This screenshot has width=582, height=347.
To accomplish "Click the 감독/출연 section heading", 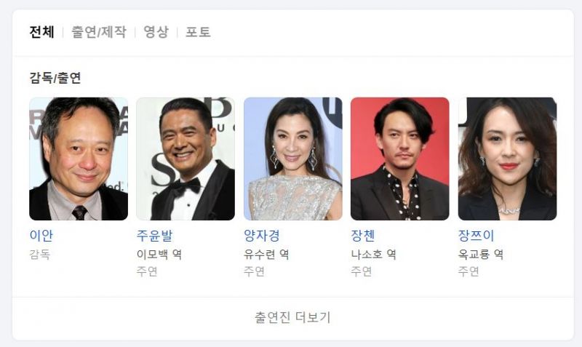I will pos(55,78).
